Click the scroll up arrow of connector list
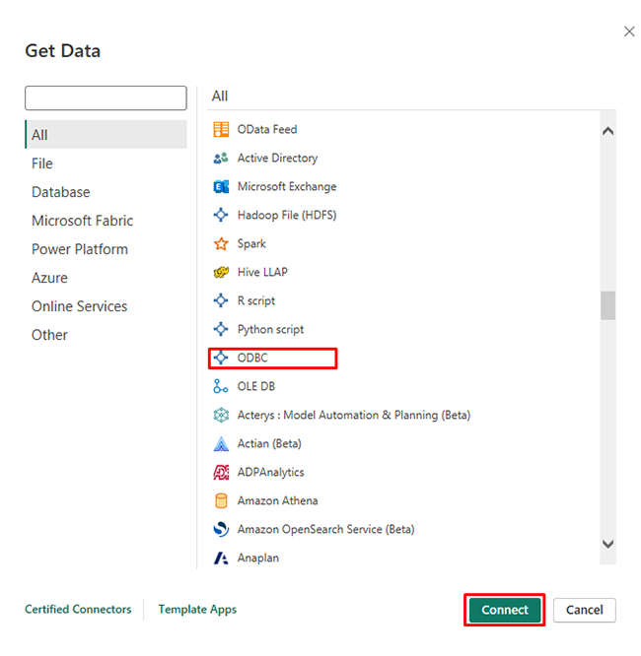Image resolution: width=641 pixels, height=656 pixels. pyautogui.click(x=607, y=131)
